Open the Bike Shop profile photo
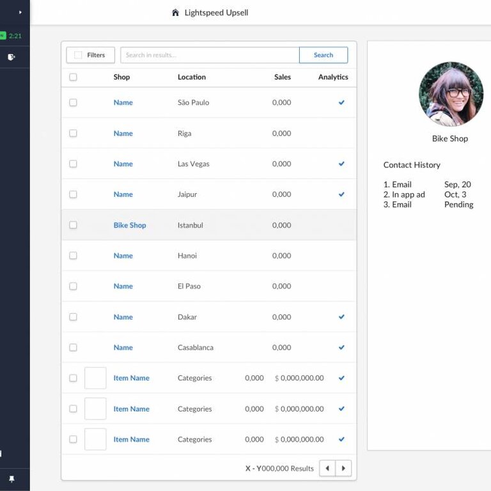The image size is (491, 491). tap(451, 94)
